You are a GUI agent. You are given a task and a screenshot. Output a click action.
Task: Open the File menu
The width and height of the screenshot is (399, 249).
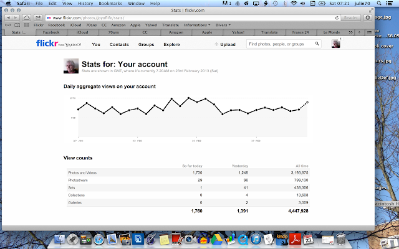click(39, 3)
